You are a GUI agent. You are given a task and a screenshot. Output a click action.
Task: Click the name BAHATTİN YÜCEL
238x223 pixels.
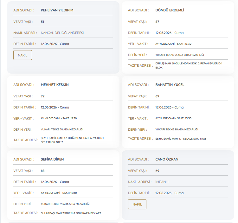170,85
